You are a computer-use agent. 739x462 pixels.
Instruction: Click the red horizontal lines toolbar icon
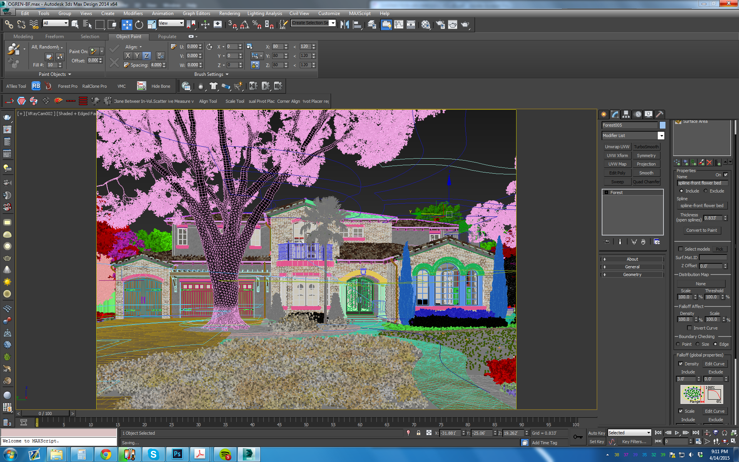[x=83, y=101]
